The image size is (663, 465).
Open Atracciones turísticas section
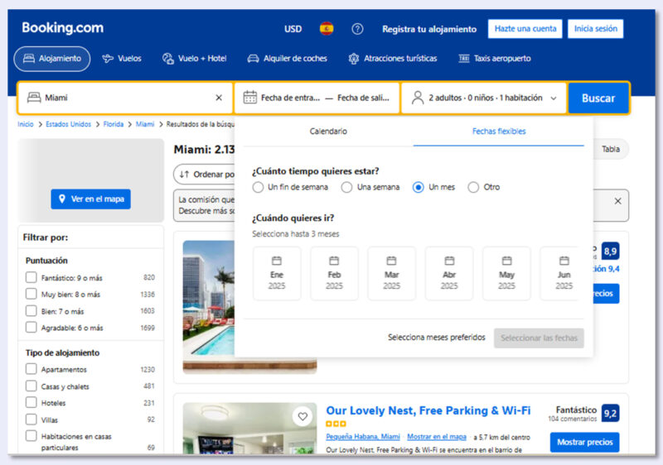click(392, 59)
